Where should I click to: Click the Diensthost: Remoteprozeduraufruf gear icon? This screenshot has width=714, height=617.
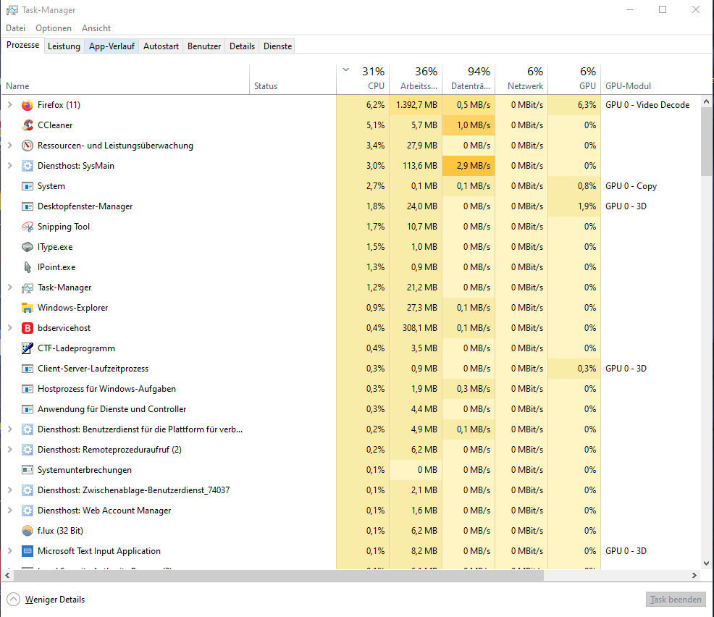point(28,450)
